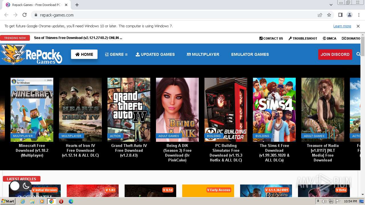Open DMCA link
Viewport: 365px width, 205px height.
(x=330, y=38)
